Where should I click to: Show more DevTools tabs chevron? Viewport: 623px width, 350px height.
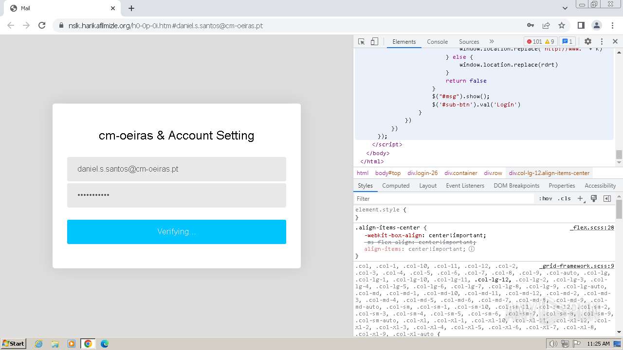pos(492,41)
